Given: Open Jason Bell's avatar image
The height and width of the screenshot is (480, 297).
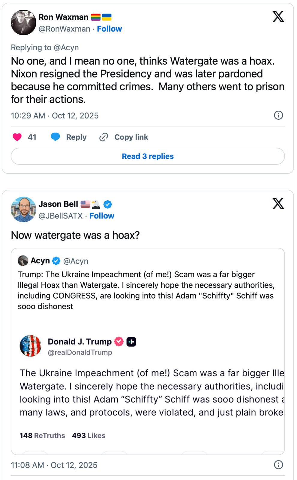Looking at the screenshot, I should click(23, 210).
